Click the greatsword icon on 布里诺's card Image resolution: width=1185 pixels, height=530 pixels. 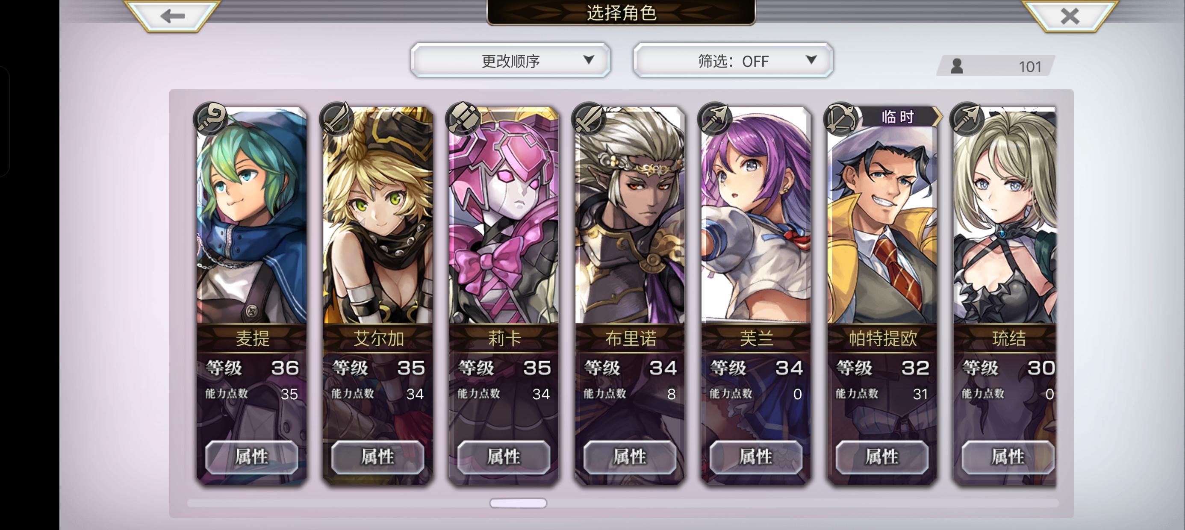[589, 118]
